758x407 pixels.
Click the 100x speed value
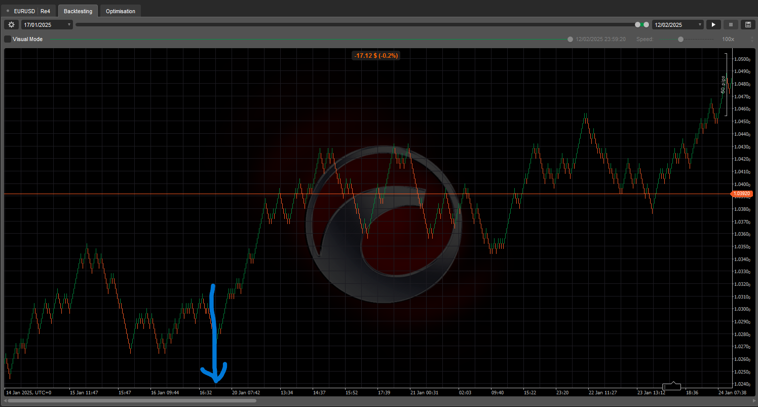tap(728, 39)
